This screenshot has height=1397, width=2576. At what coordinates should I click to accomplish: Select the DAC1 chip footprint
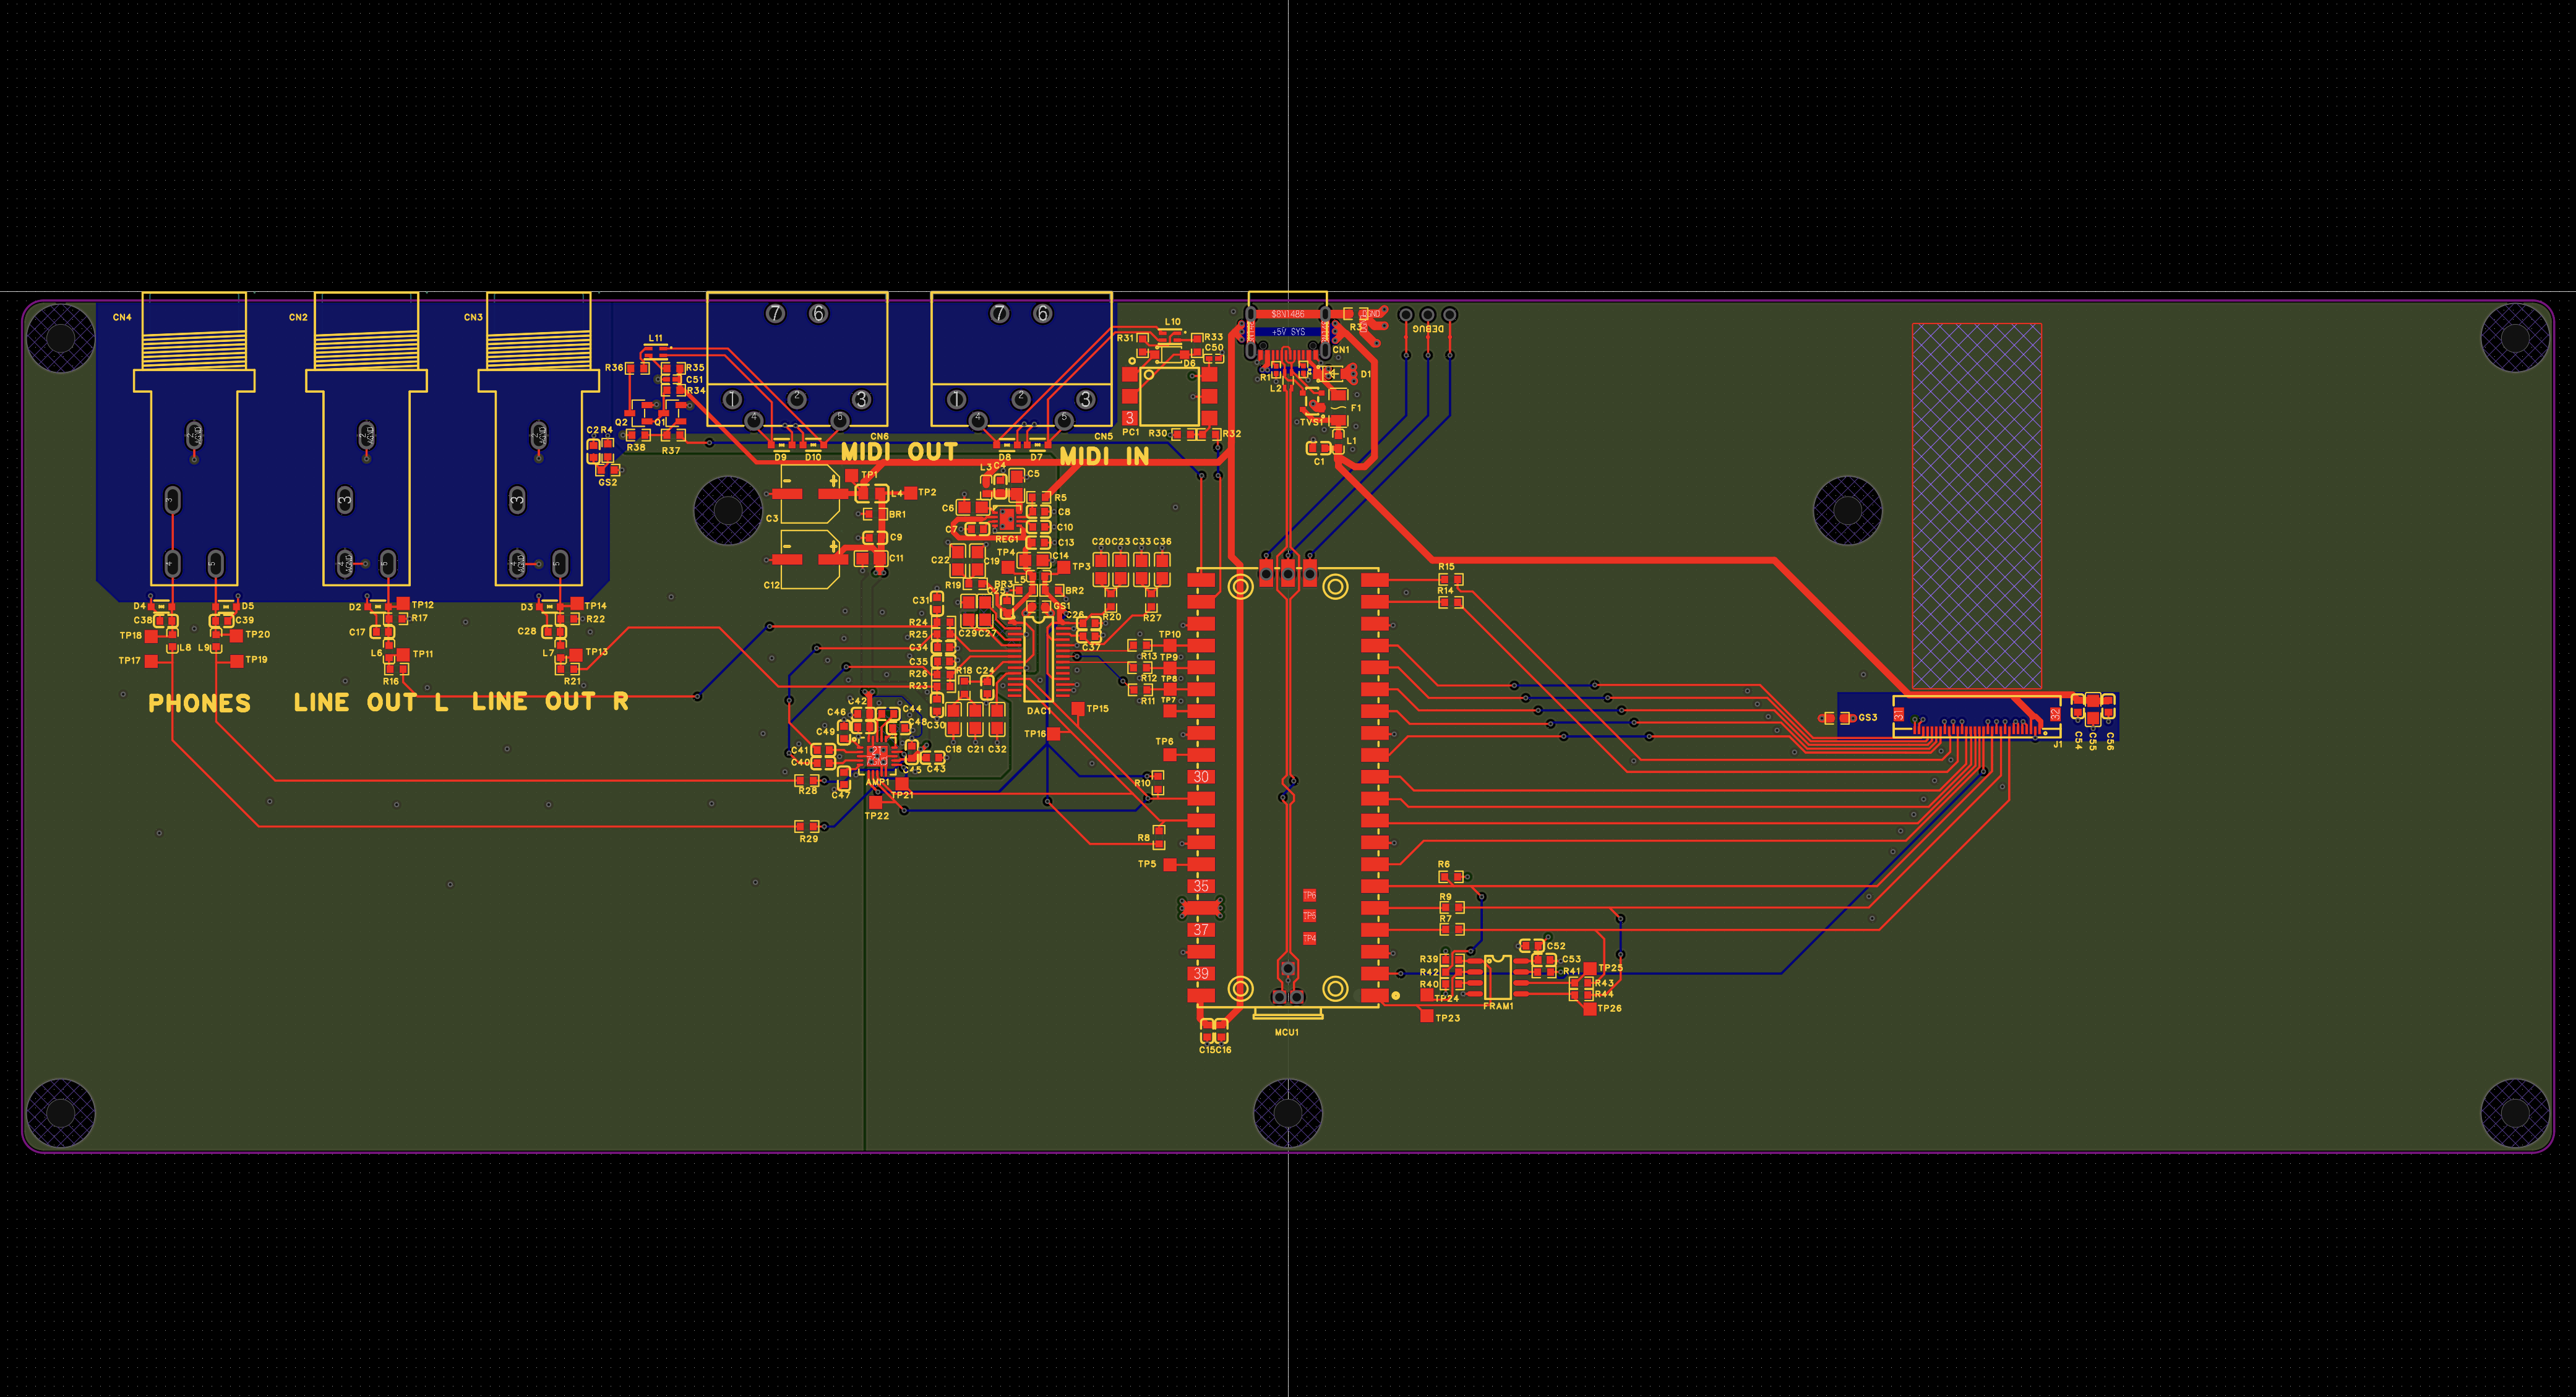[x=1038, y=659]
